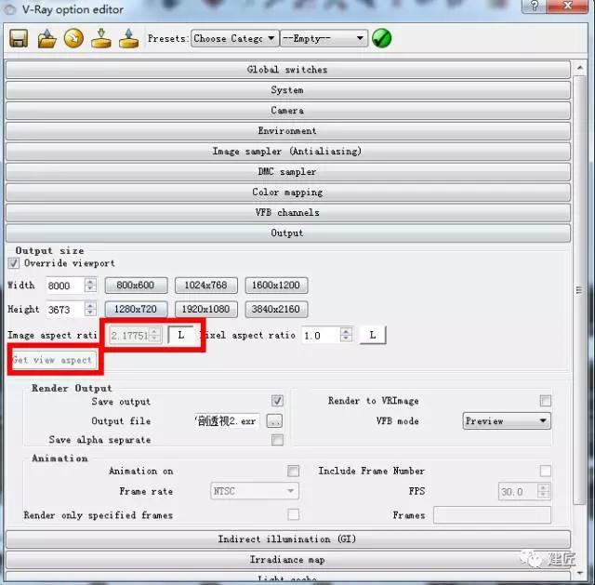Click the scrollbar down arrow
595x585 pixels.
tap(579, 573)
